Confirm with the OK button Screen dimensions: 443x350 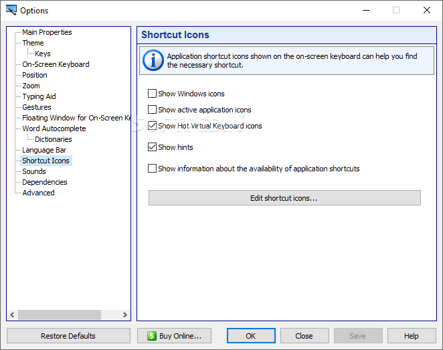point(251,336)
